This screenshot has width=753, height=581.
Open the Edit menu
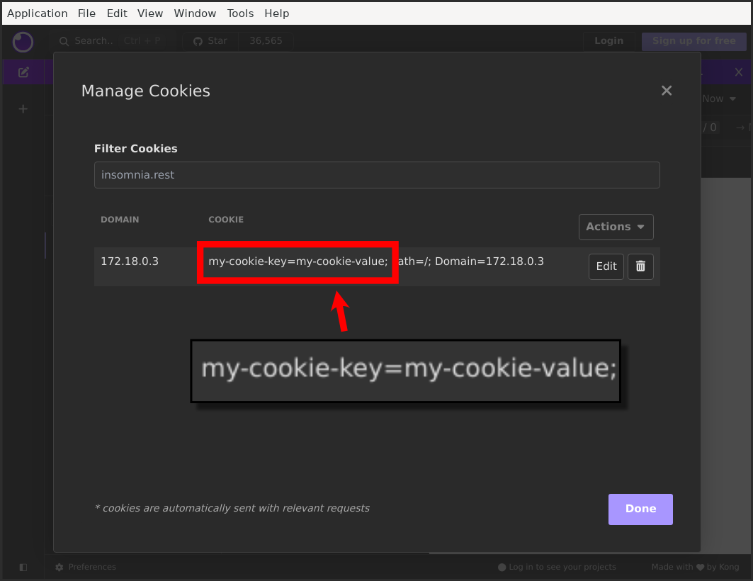[117, 13]
